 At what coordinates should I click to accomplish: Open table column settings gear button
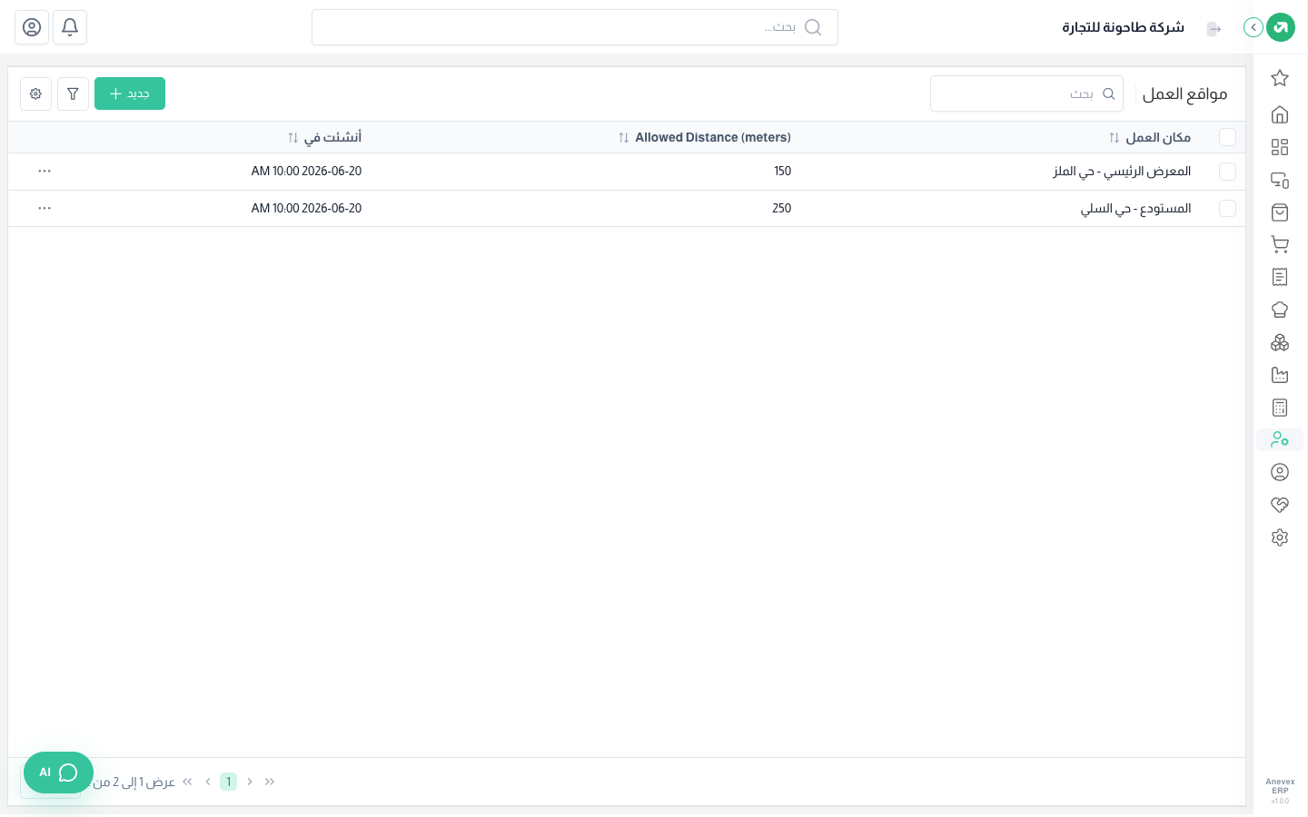[x=35, y=94]
